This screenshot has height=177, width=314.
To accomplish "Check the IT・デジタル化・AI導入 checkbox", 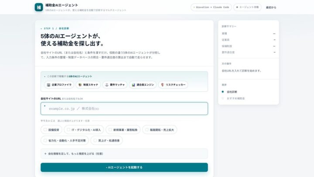I will (x=68, y=130).
